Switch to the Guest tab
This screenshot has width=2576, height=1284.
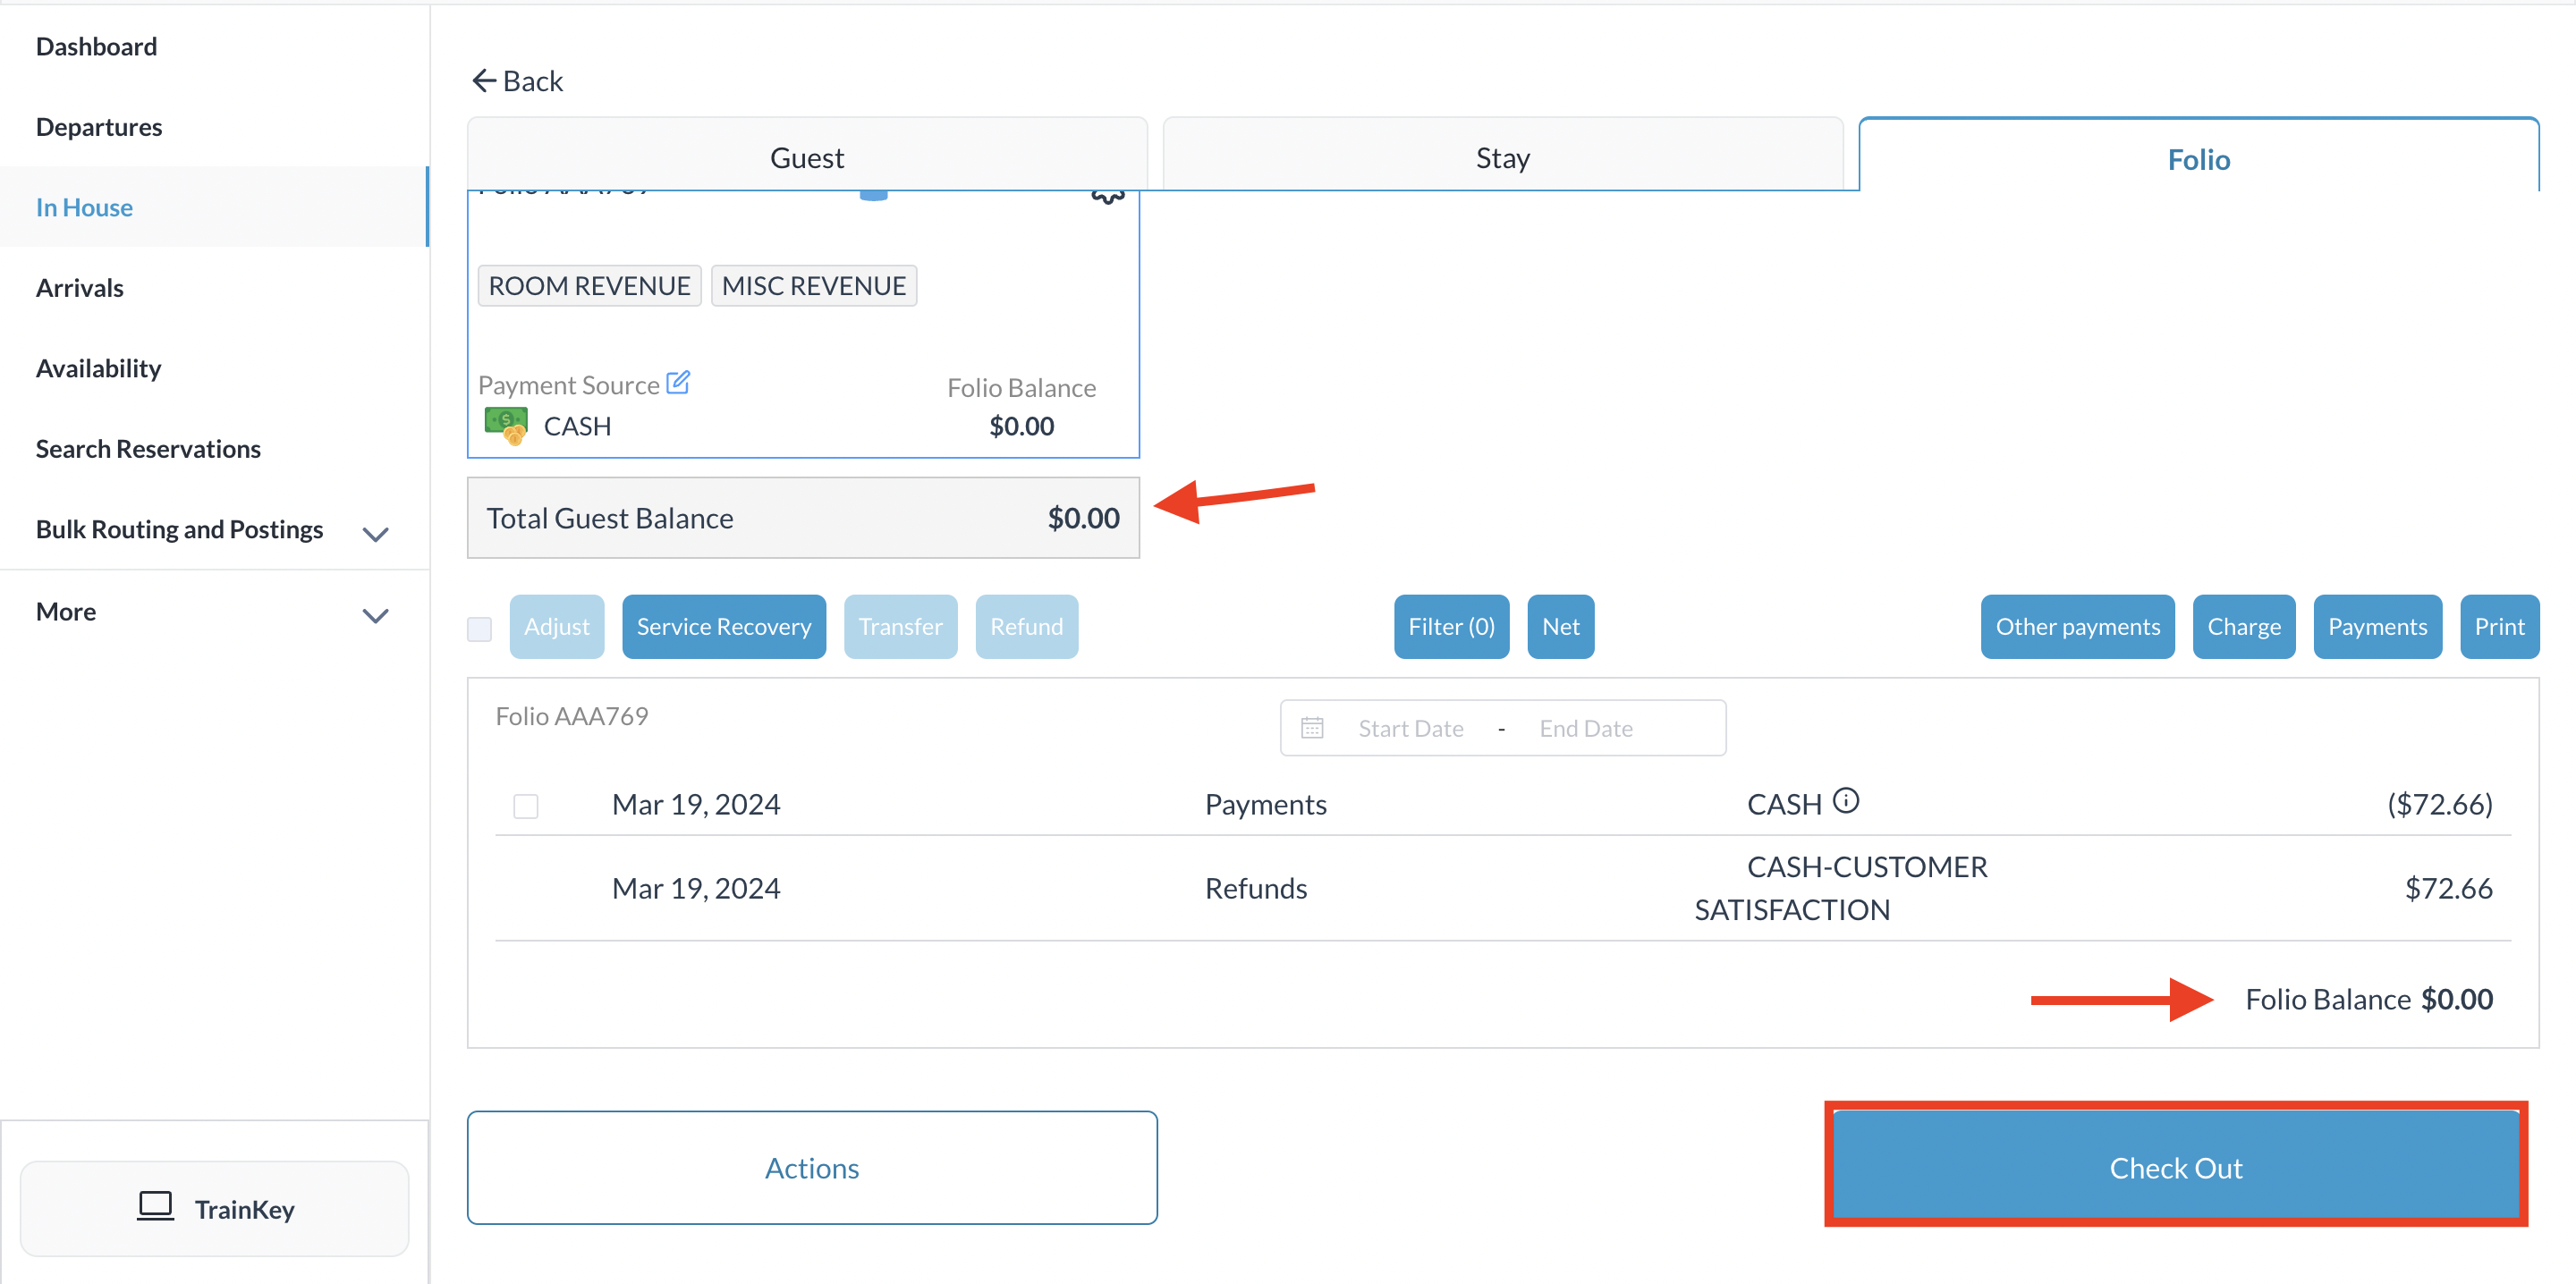coord(806,157)
